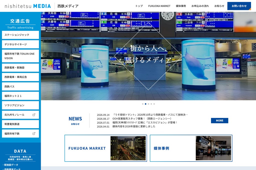This screenshot has height=170, width=256.
Task: Click the お問い合わせ contact button
Action: coord(239,6)
